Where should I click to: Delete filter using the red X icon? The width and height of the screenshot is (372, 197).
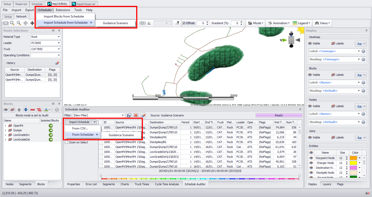pyautogui.click(x=136, y=115)
